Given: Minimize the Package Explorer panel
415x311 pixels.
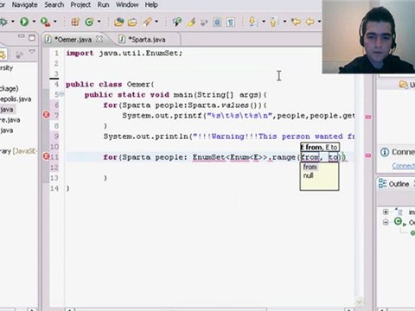Looking at the screenshot, I should (21, 36).
